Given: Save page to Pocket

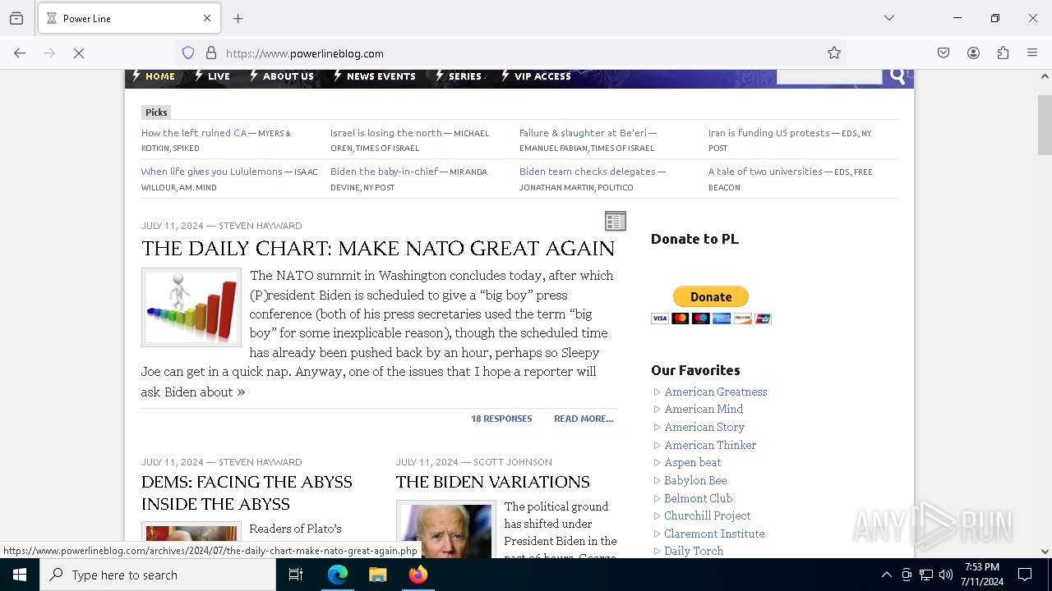Looking at the screenshot, I should 944,53.
